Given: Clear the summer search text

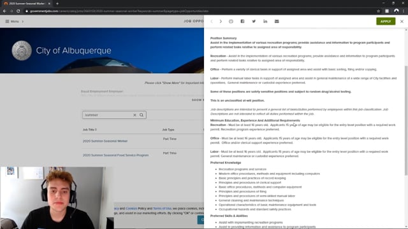Looking at the screenshot, I should click(135, 114).
